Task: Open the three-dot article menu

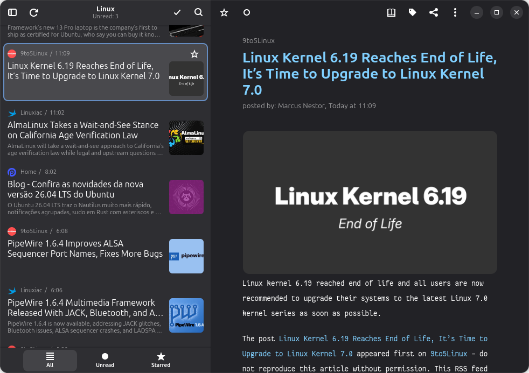Action: point(455,12)
